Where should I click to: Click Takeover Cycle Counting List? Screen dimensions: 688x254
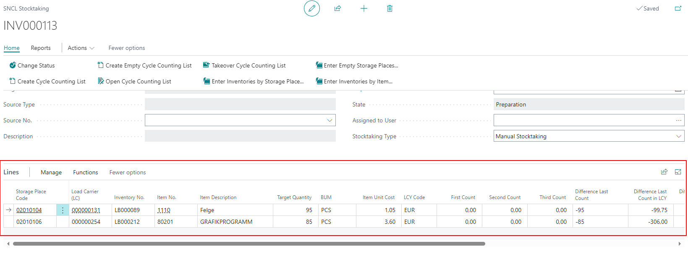[244, 65]
